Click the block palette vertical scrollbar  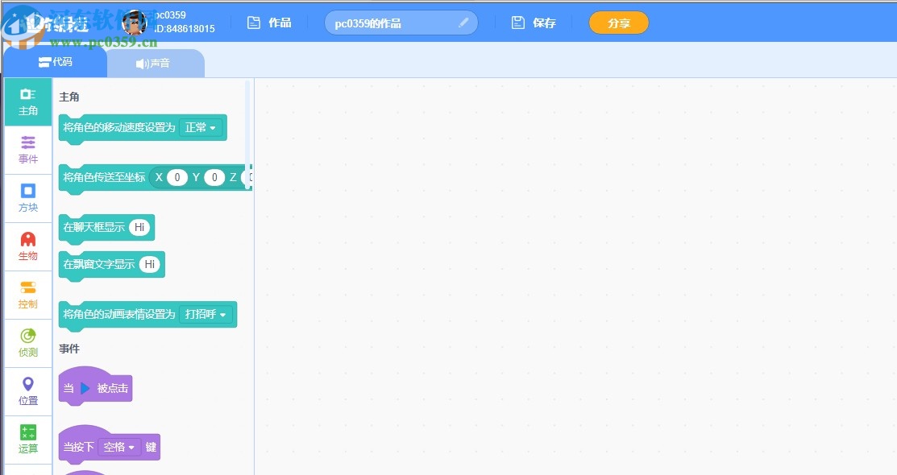[247, 134]
